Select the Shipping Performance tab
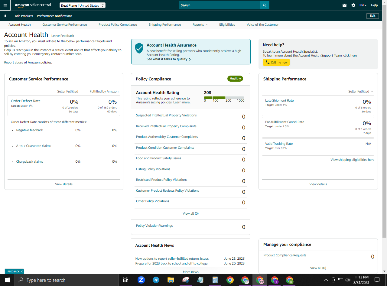The height and width of the screenshot is (286, 387). [165, 24]
